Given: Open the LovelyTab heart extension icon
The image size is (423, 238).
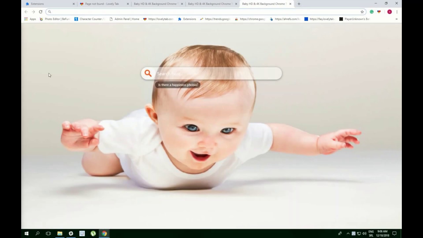Looking at the screenshot, I should click(379, 12).
